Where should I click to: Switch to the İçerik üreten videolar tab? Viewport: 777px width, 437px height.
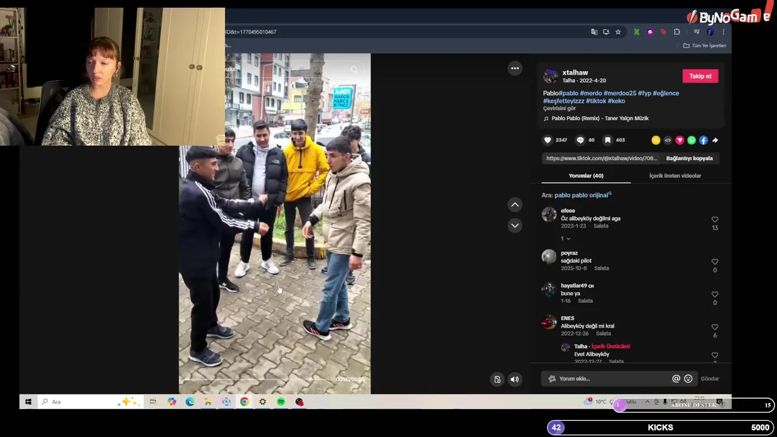click(675, 175)
